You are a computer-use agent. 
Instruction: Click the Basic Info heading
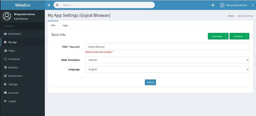pos(58,34)
